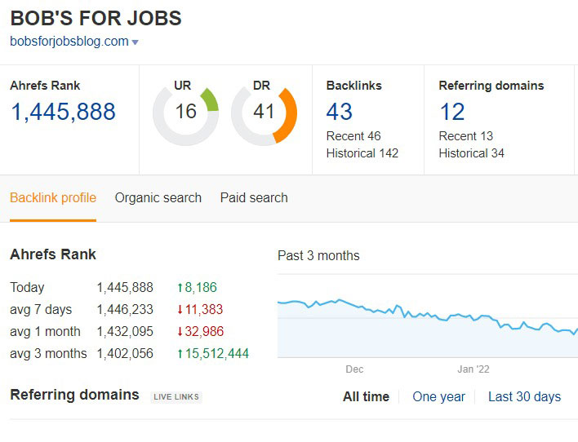Viewport: 578px width, 442px height.
Task: Click the avg 3 months row label
Action: tap(48, 354)
